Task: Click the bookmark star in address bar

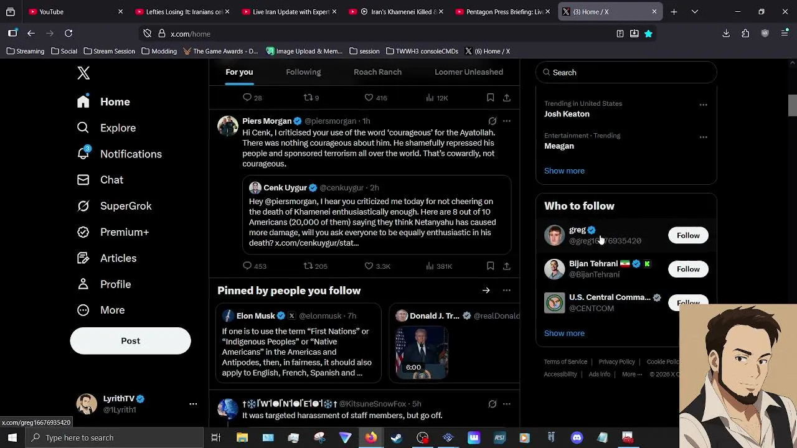Action: pyautogui.click(x=648, y=34)
